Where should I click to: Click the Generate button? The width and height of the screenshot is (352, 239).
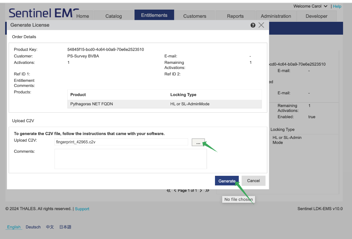[x=227, y=181]
